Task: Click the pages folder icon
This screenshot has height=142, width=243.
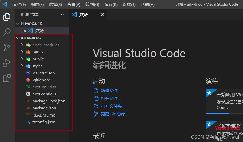Action: [x=28, y=52]
